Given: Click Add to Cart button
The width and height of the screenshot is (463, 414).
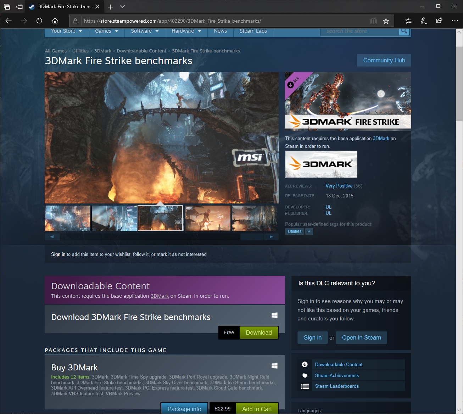Looking at the screenshot, I should tap(257, 409).
